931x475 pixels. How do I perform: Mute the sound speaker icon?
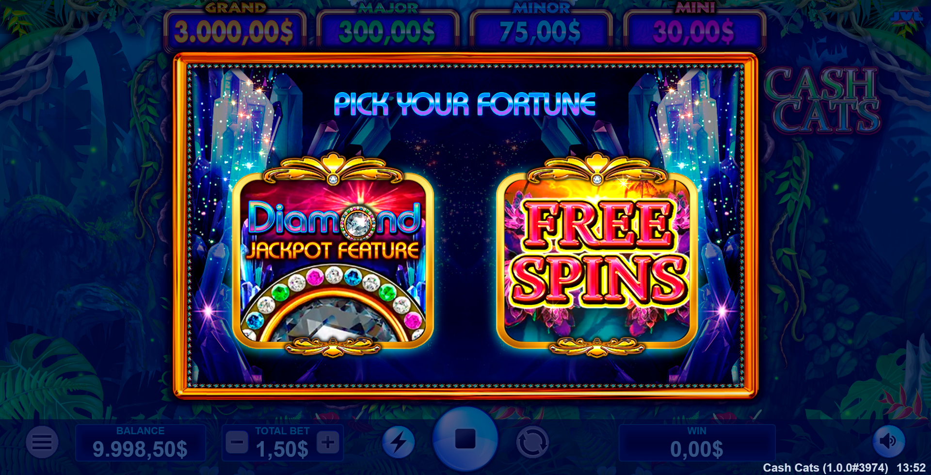pyautogui.click(x=888, y=442)
